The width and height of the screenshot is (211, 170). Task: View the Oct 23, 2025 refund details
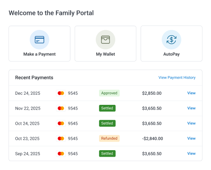[x=192, y=138]
